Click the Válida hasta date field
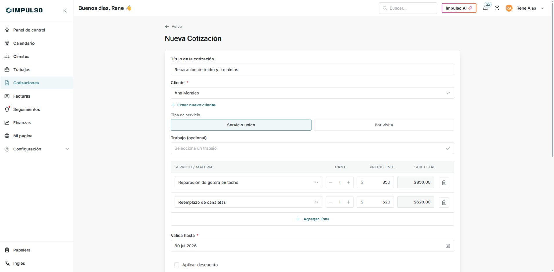 (x=312, y=246)
